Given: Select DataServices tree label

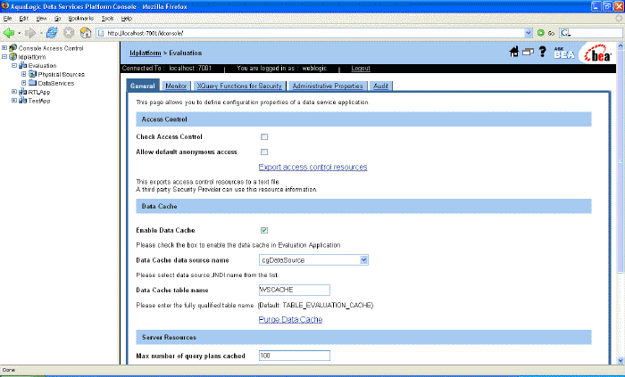Looking at the screenshot, I should coord(55,83).
